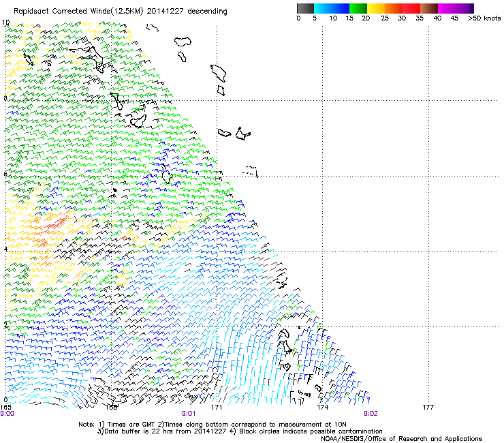The image size is (504, 443).
Task: Click the legend label '25'
Action: 385,18
